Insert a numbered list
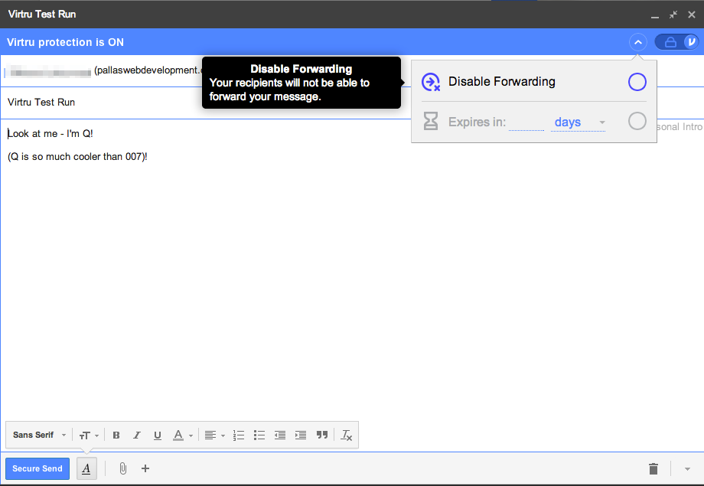The width and height of the screenshot is (704, 486). click(x=239, y=435)
